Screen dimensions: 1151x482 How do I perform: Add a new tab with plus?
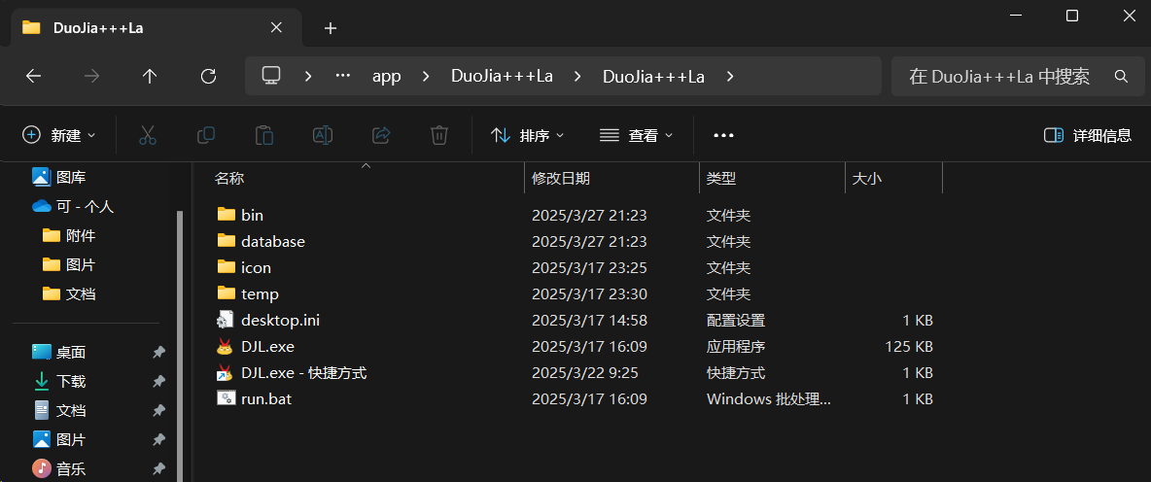331,28
